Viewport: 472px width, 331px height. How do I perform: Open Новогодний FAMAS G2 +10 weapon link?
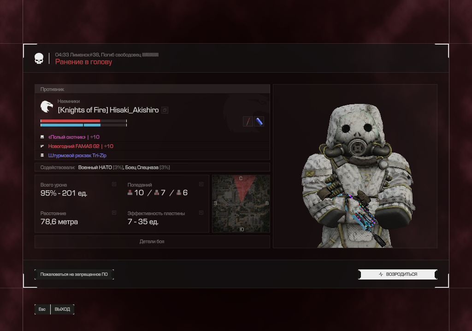coord(81,146)
